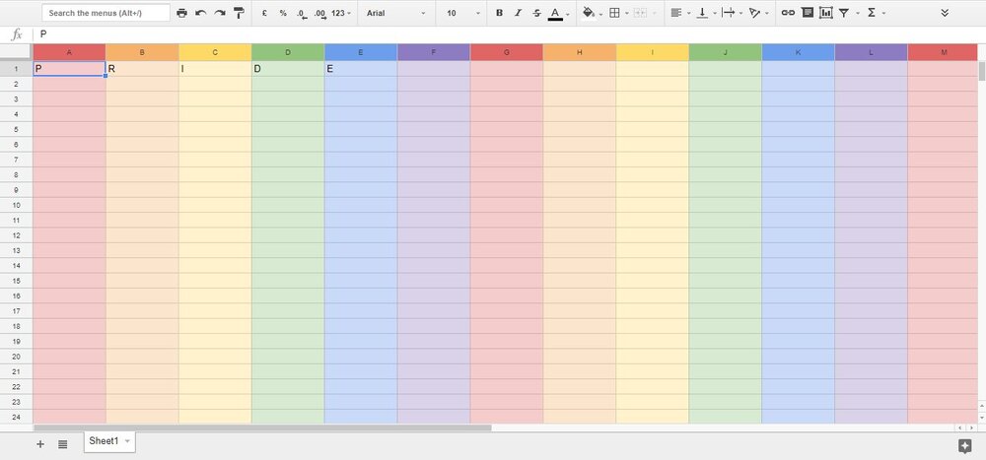Open the all sheets list
986x460 pixels.
click(x=63, y=444)
